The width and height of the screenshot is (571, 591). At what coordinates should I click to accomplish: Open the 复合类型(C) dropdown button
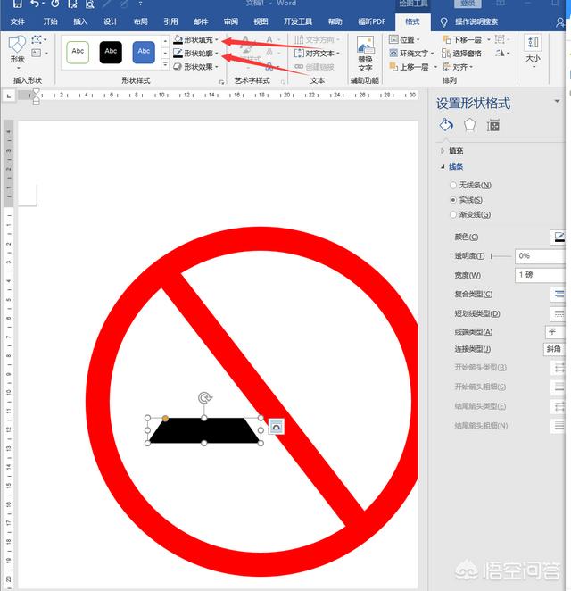click(x=558, y=294)
